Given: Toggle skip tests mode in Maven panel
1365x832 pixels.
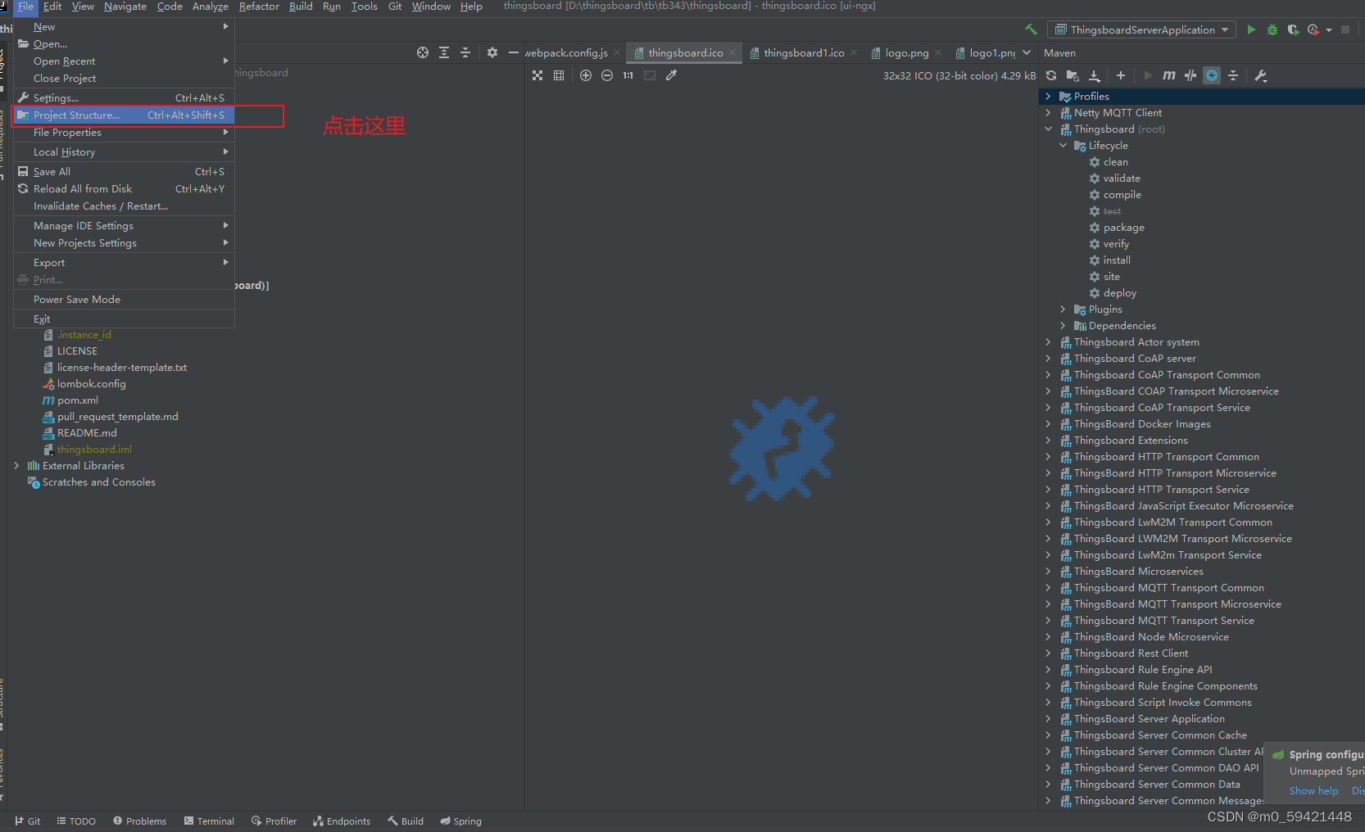Looking at the screenshot, I should tap(1190, 75).
